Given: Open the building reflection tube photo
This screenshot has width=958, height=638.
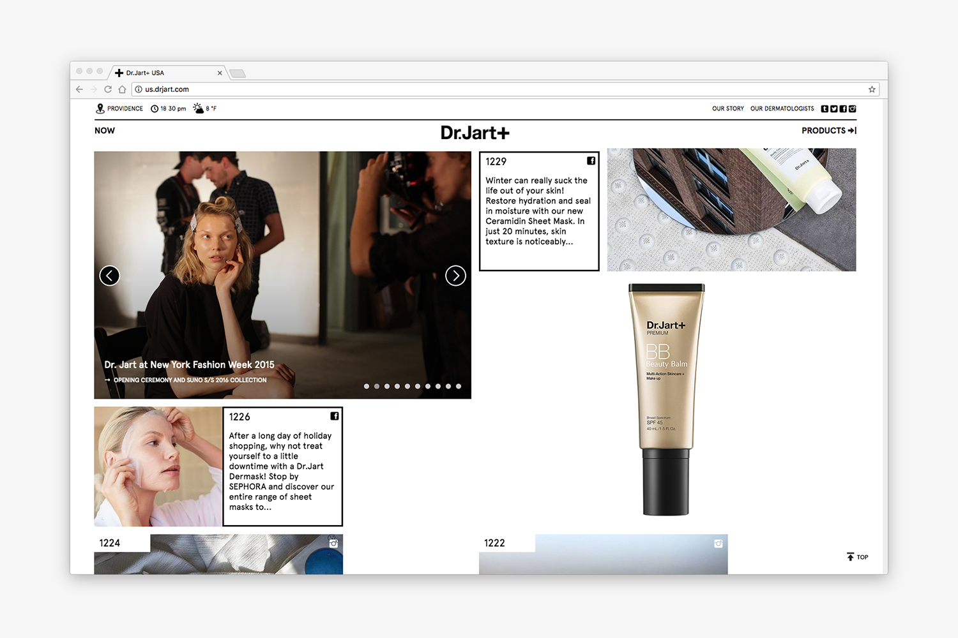Looking at the screenshot, I should click(732, 210).
